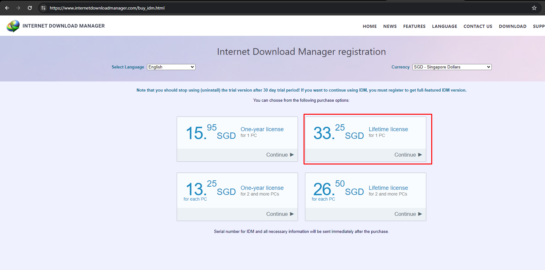Open site information icon in address bar
545x270 pixels.
43,8
